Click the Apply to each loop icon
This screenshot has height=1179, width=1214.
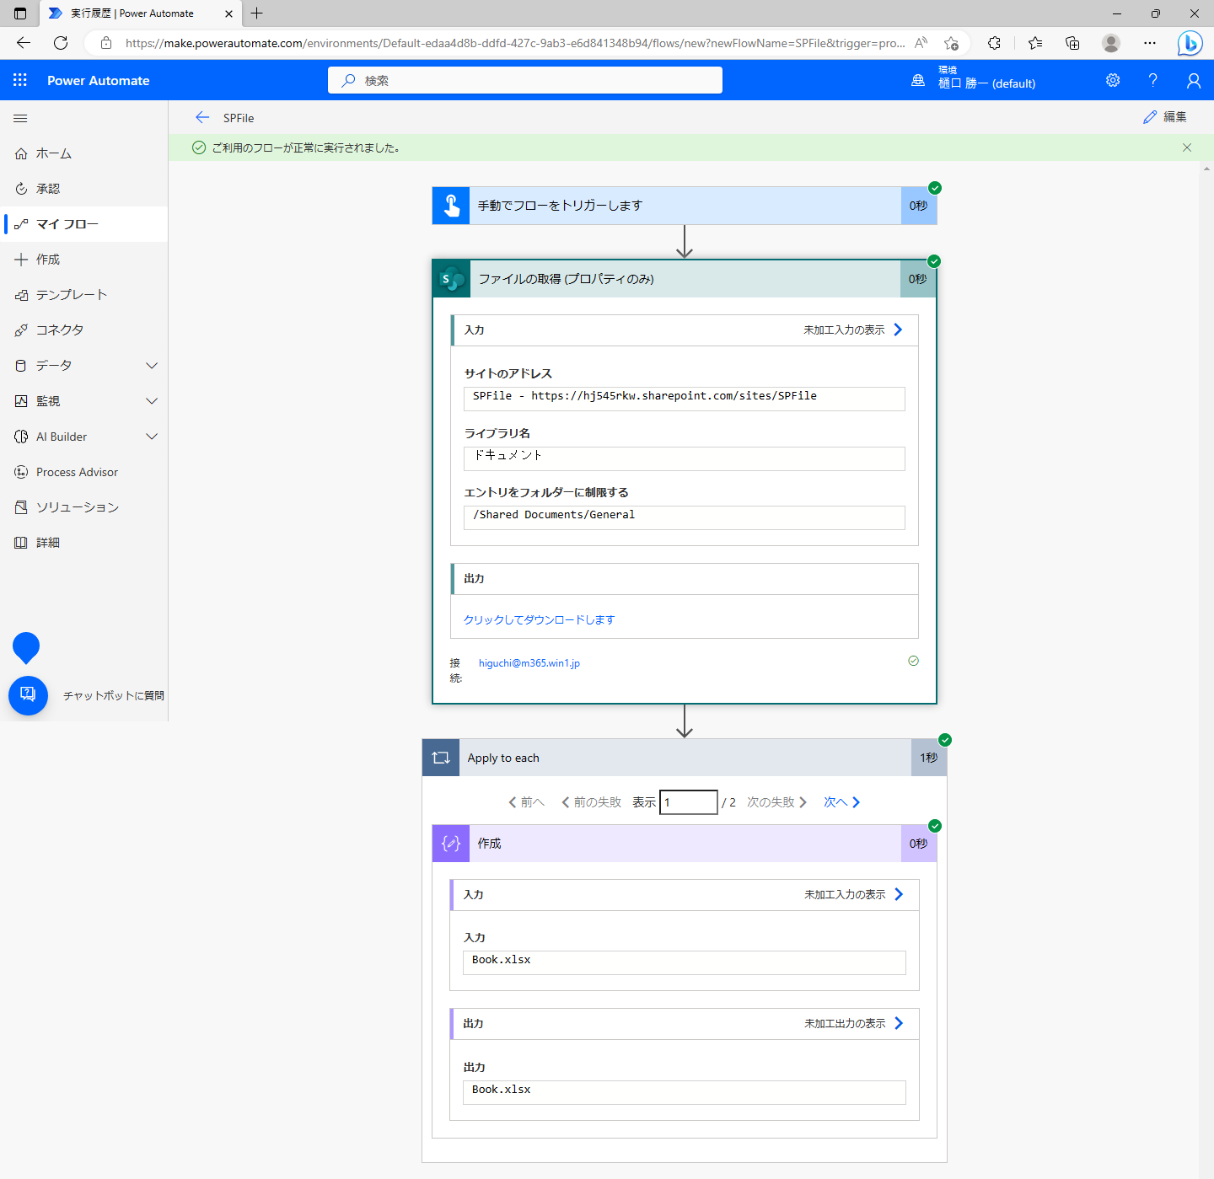441,758
